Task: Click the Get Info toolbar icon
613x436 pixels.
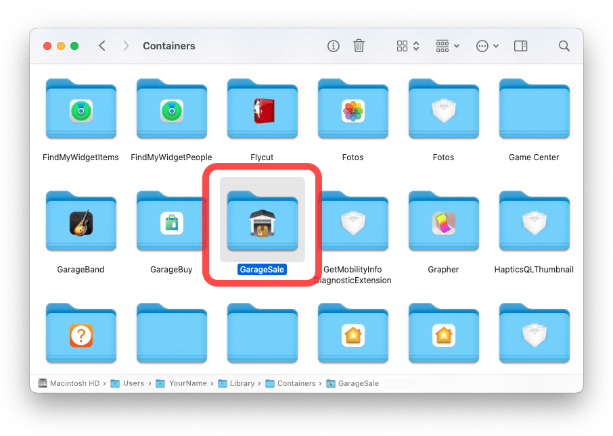Action: point(333,46)
